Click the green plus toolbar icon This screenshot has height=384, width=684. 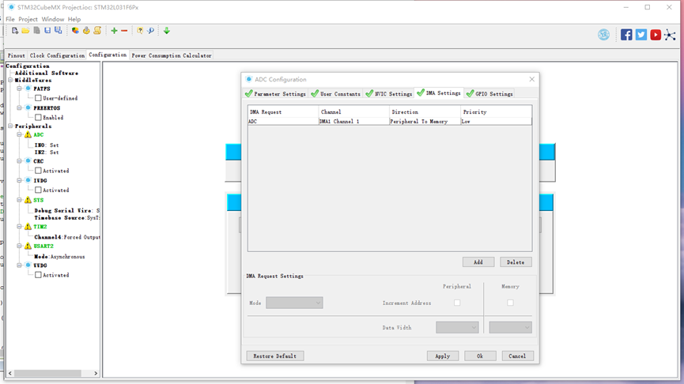pyautogui.click(x=115, y=31)
